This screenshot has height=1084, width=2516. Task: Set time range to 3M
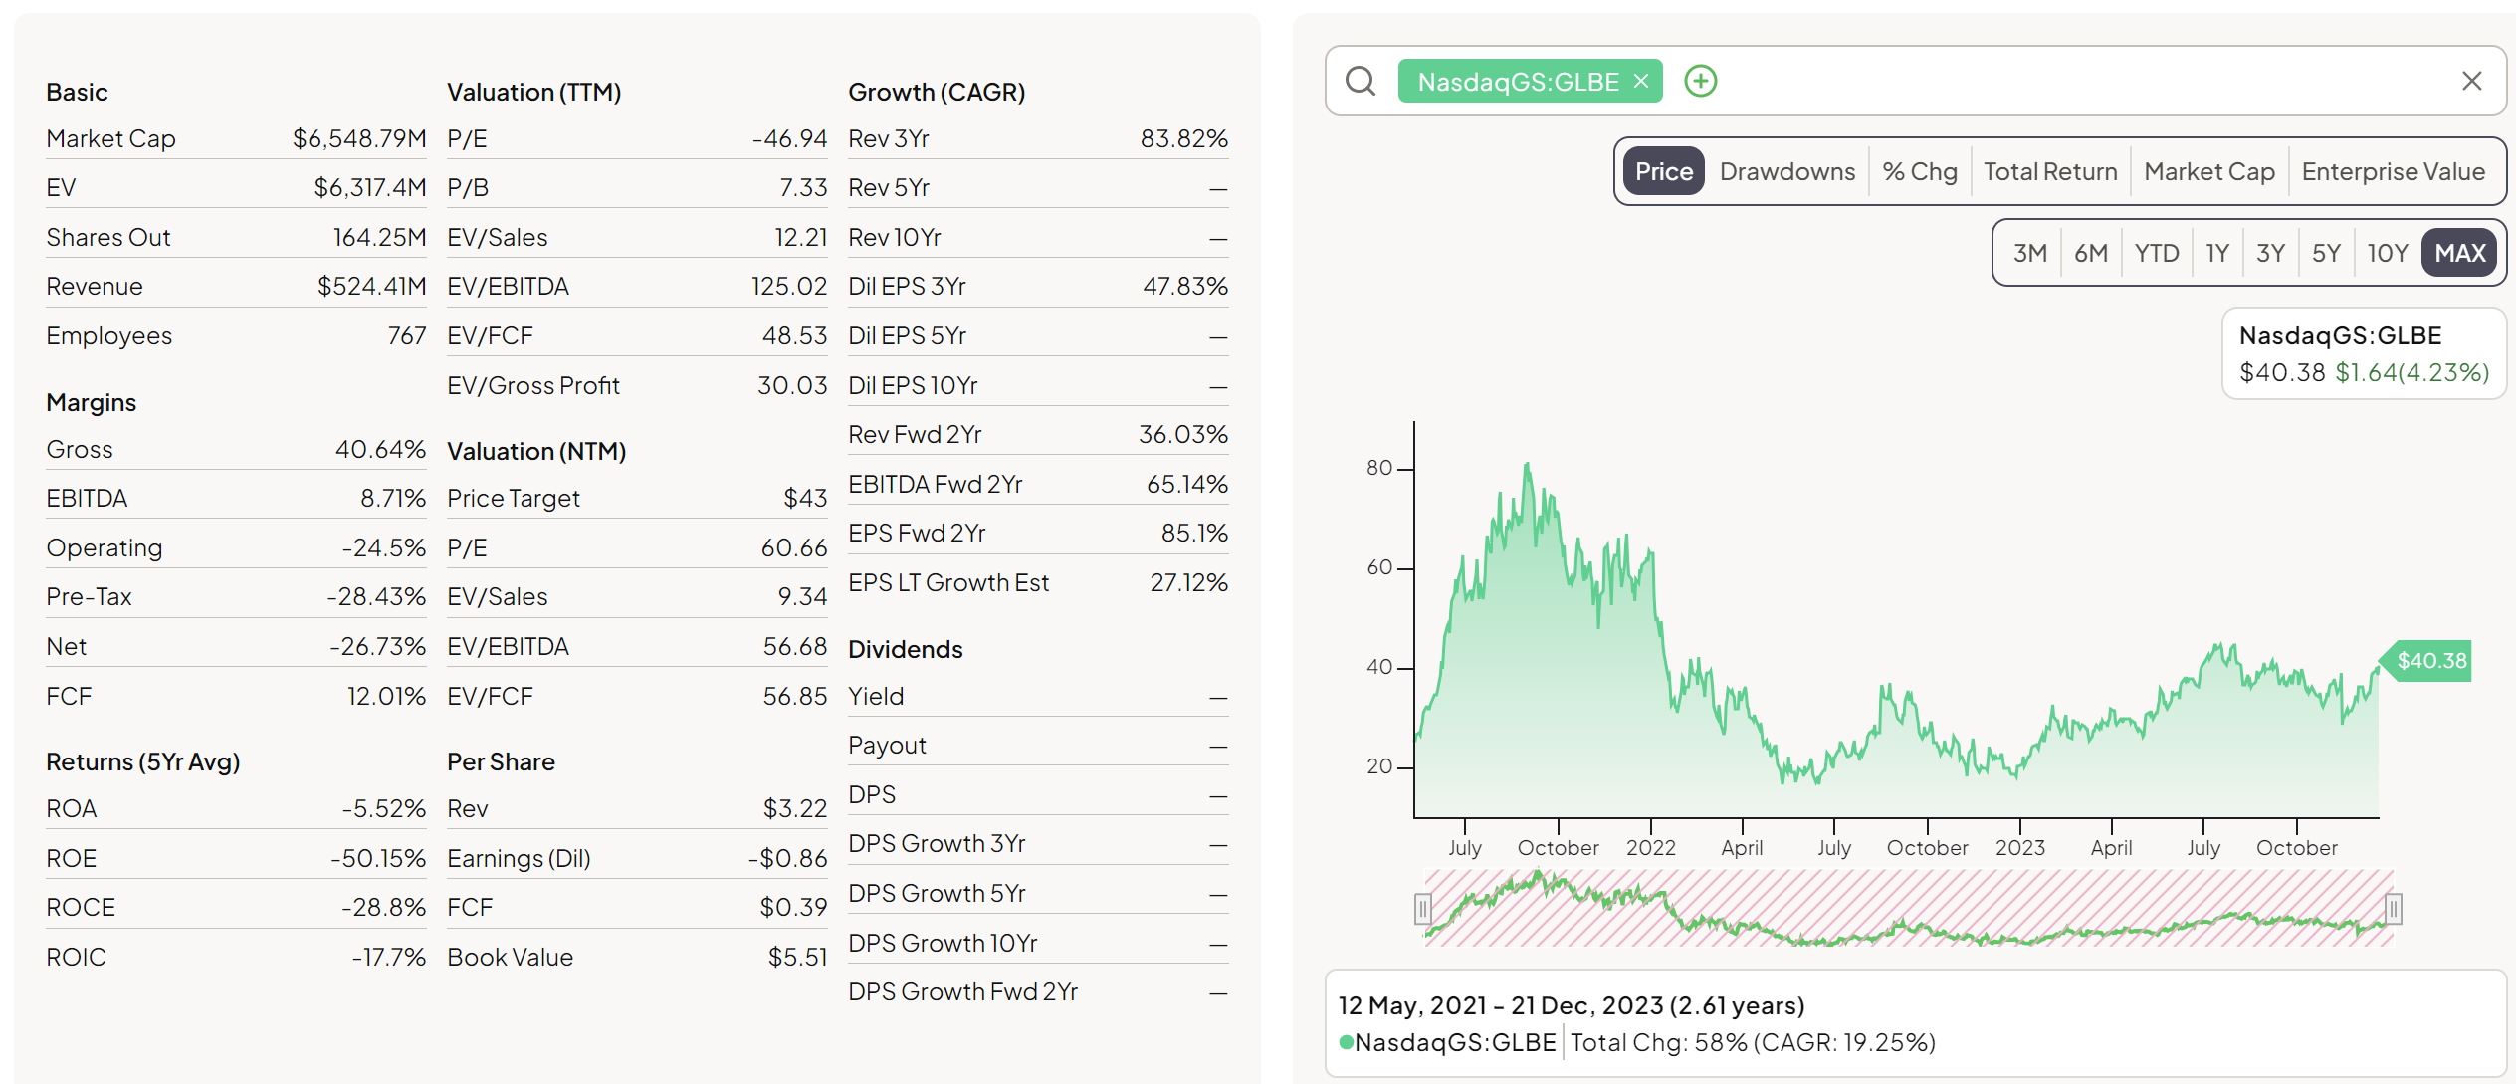point(2029,253)
